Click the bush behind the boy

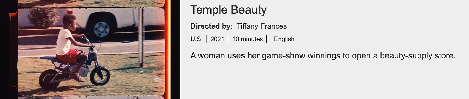[x=43, y=18]
